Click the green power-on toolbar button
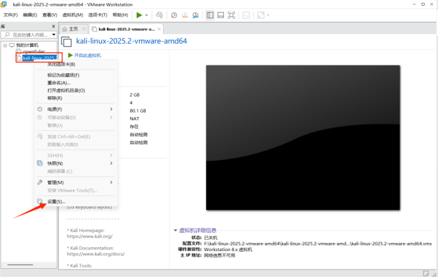Screen dimensions: 438x277 coord(139,15)
